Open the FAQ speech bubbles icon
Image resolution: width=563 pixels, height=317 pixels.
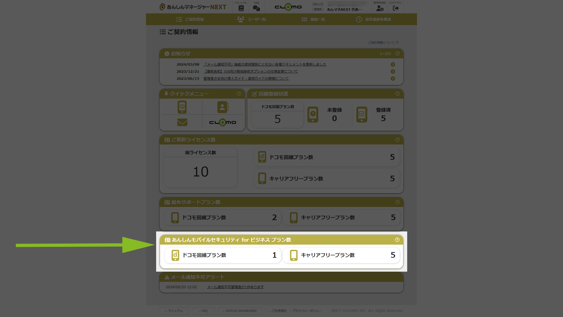(x=256, y=8)
